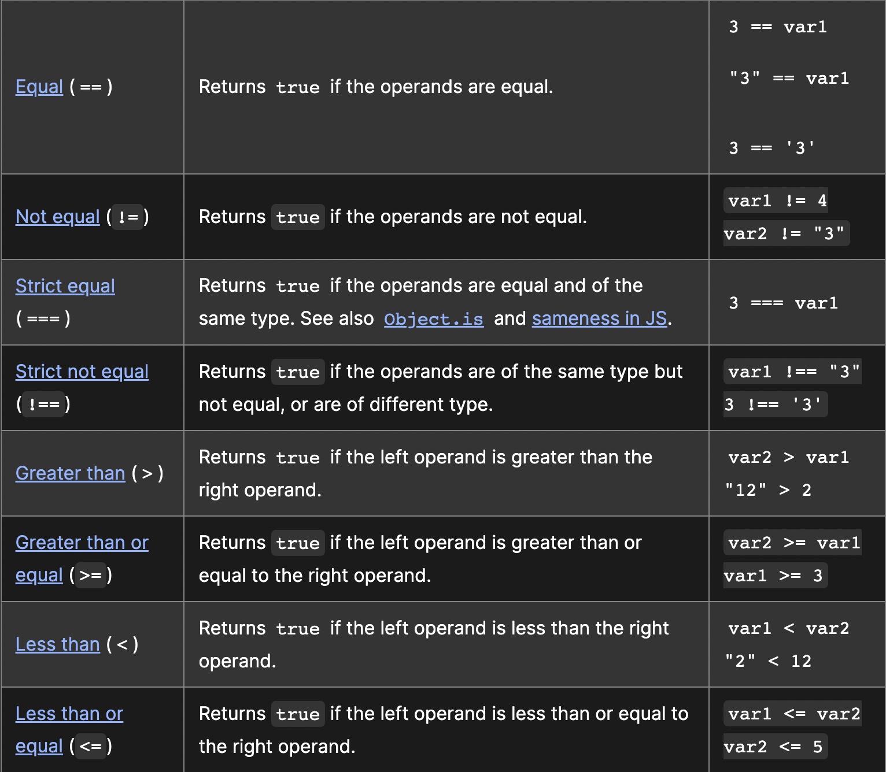886x772 pixels.
Task: Click the Not equal link
Action: coord(57,217)
